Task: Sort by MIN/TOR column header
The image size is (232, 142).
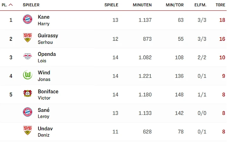Action: point(174,5)
